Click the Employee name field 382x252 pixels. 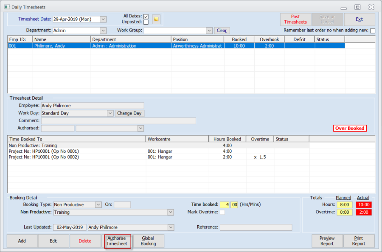pos(93,106)
